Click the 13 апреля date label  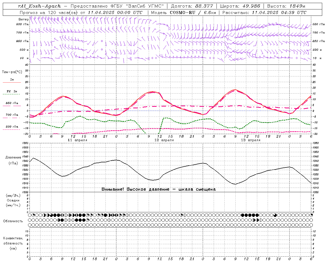(251, 140)
